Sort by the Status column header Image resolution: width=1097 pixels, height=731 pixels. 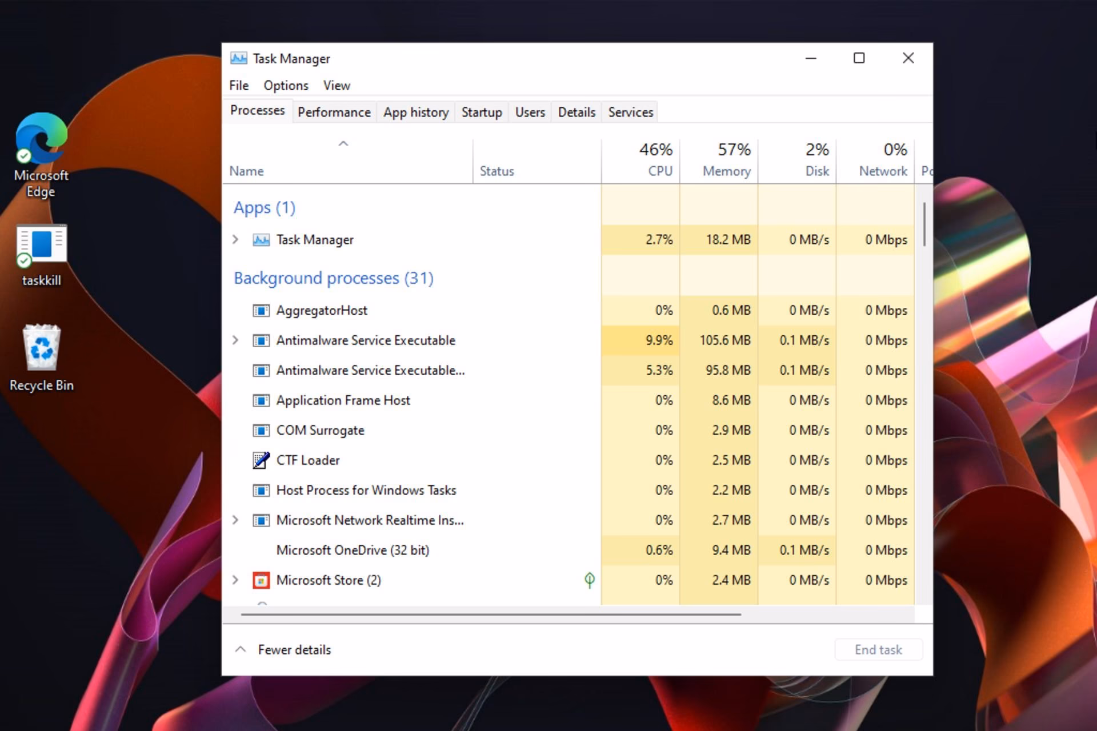537,160
